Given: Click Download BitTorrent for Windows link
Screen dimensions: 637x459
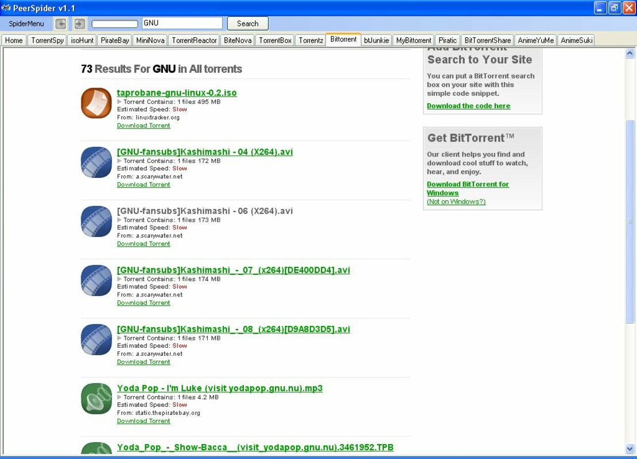Looking at the screenshot, I should point(468,188).
